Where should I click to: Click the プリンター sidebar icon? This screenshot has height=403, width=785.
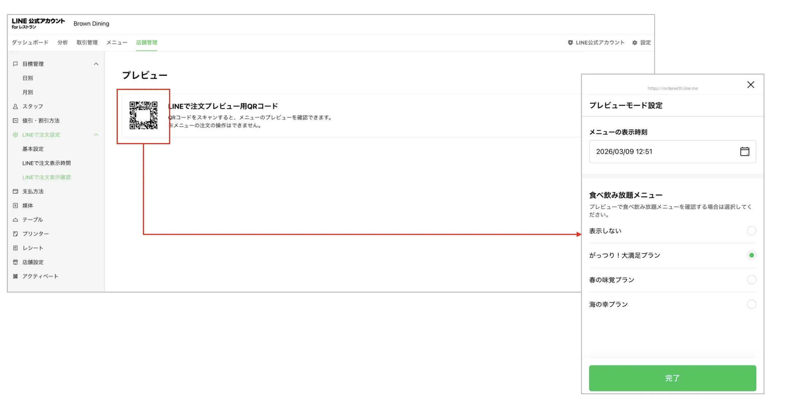pos(15,234)
